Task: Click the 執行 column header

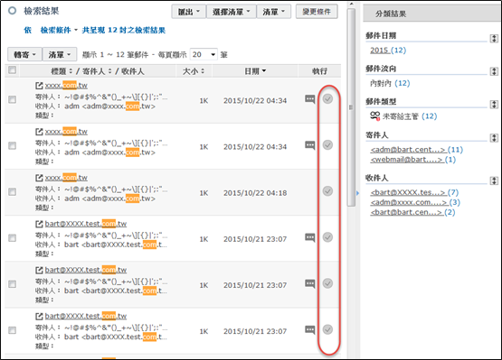Action: coord(319,71)
